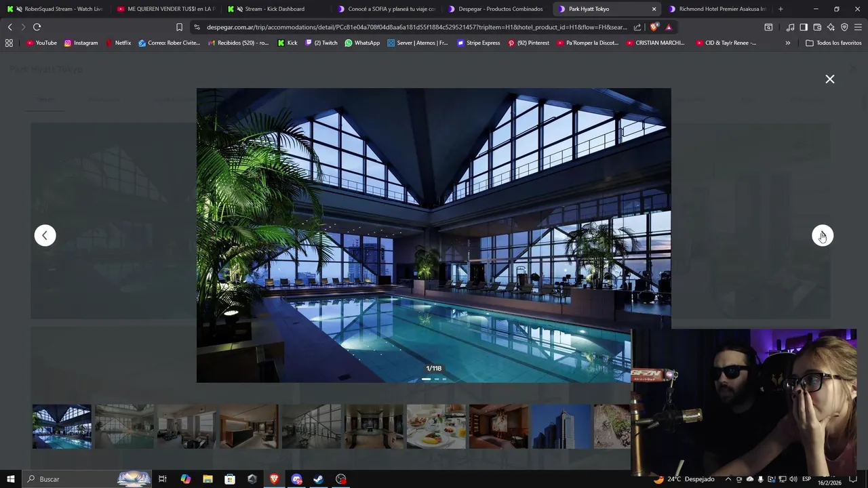The image size is (868, 488).
Task: Click the Buscar taskbar search box
Action: tap(87, 479)
